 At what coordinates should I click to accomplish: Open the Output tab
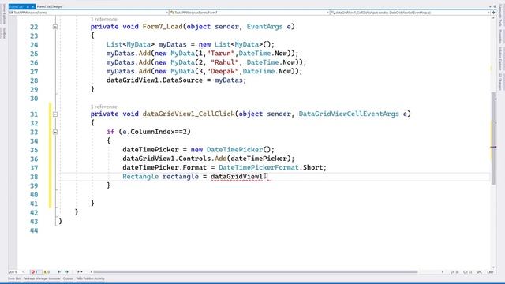pos(68,278)
